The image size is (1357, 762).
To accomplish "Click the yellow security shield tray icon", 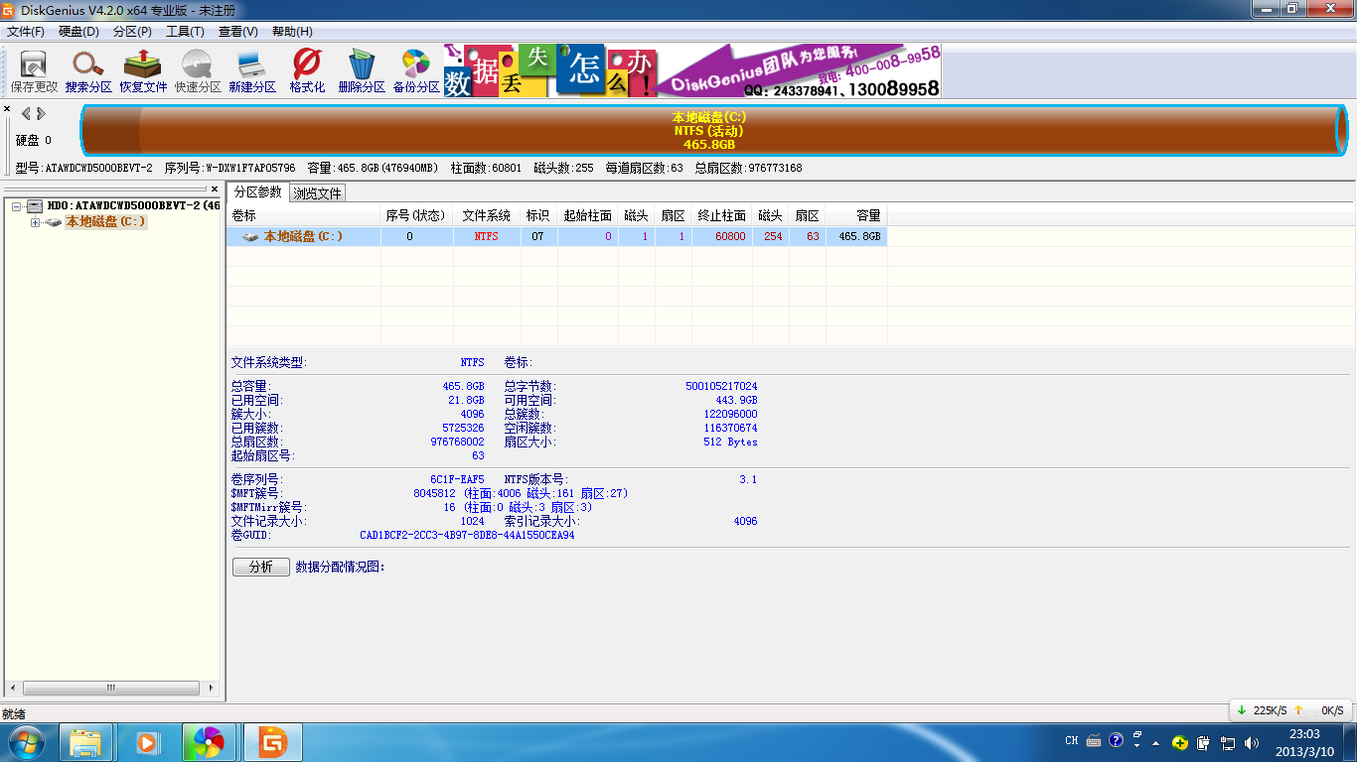I will coord(1179,742).
